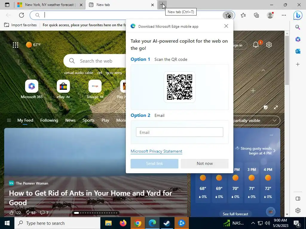Refresh the current page
The height and width of the screenshot is (229, 306).
click(x=22, y=15)
